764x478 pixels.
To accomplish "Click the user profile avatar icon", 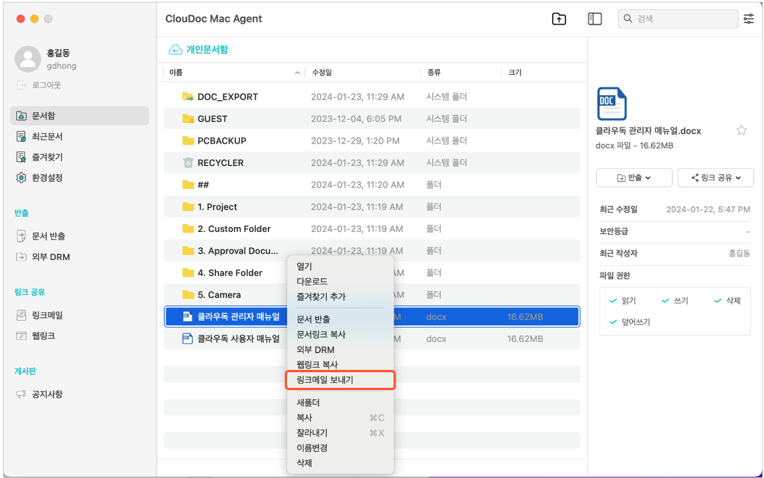I will click(x=28, y=59).
